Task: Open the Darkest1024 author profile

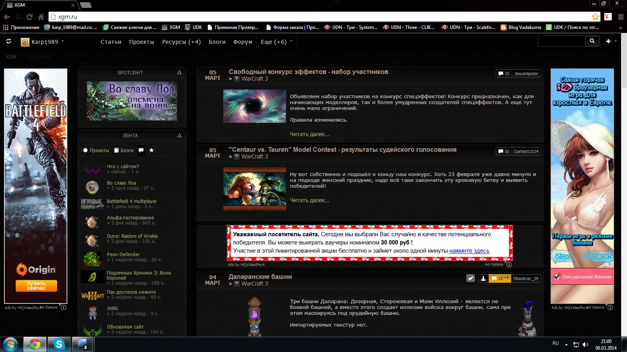Action: click(x=526, y=151)
